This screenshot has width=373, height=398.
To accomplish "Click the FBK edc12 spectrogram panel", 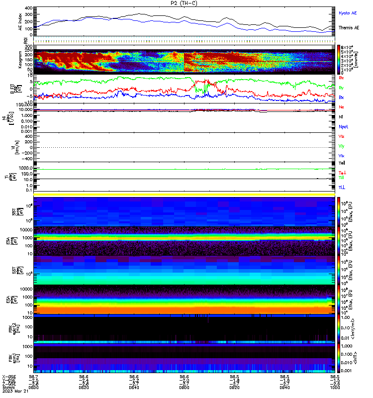I will tap(184, 329).
